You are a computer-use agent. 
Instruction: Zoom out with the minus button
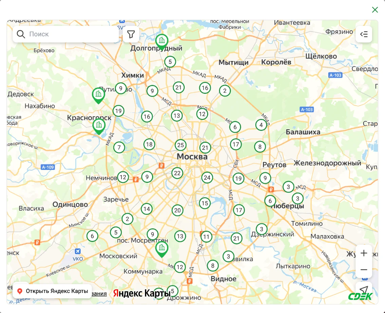(364, 269)
